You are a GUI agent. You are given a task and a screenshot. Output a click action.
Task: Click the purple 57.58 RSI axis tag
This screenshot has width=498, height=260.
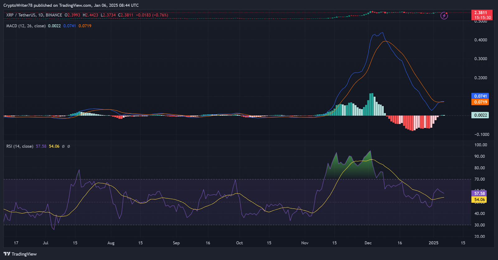point(479,194)
